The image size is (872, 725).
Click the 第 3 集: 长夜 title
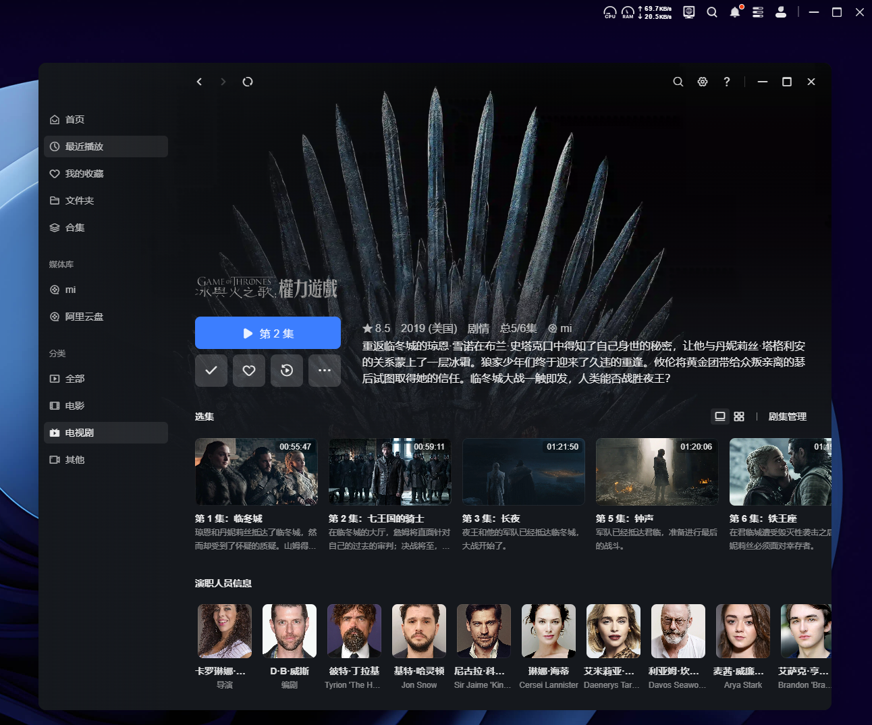(x=491, y=518)
